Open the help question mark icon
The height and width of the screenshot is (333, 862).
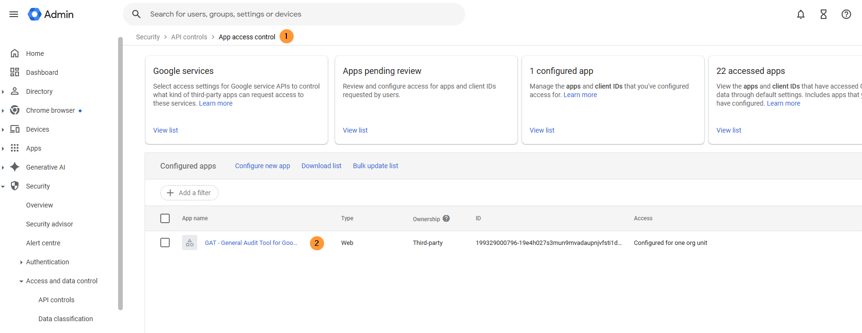tap(846, 14)
